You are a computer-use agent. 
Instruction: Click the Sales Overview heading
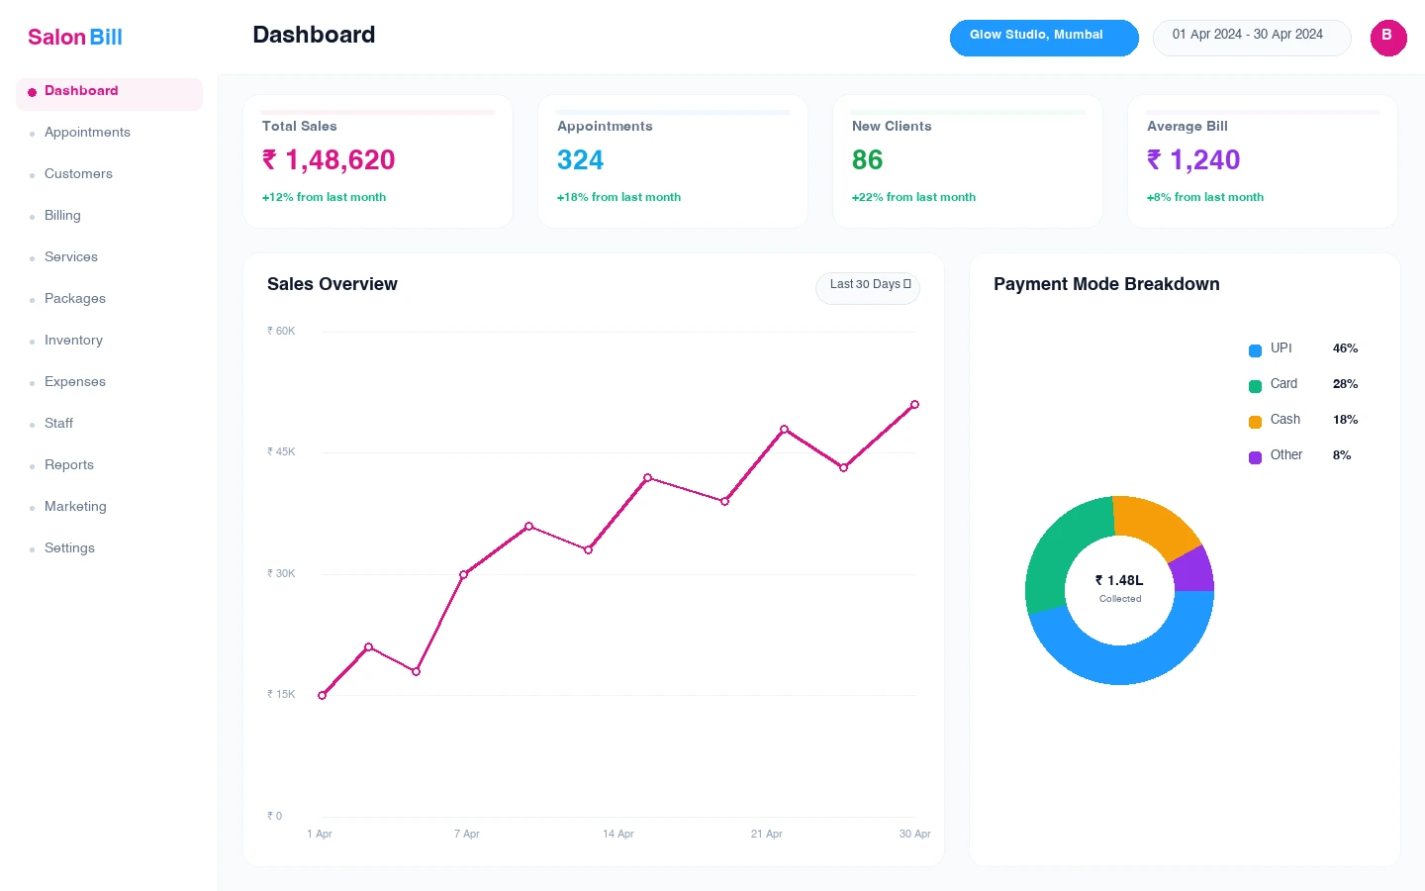(x=332, y=284)
